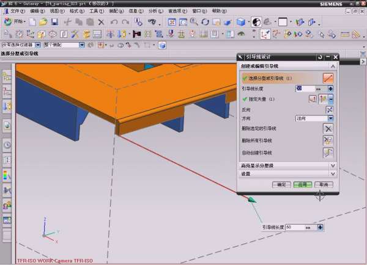The width and height of the screenshot is (367, 265).
Task: Click the delete all guide lines icon
Action: [328, 140]
